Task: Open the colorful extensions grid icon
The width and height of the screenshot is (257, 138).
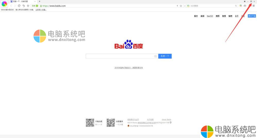Action: pyautogui.click(x=241, y=6)
